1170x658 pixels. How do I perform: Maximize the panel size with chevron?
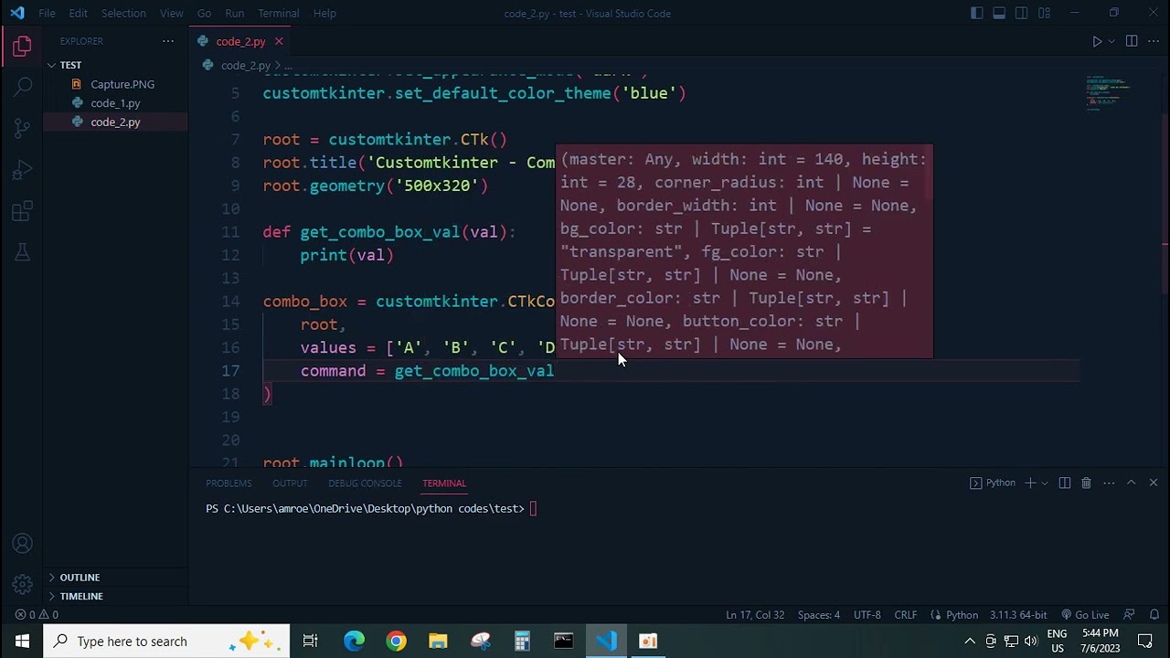click(1131, 483)
